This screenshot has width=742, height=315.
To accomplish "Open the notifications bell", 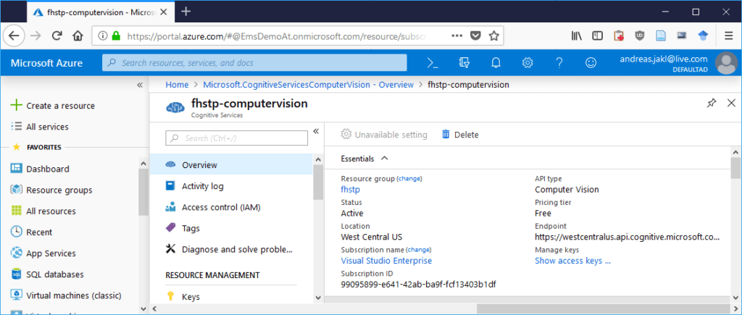I will pos(496,62).
